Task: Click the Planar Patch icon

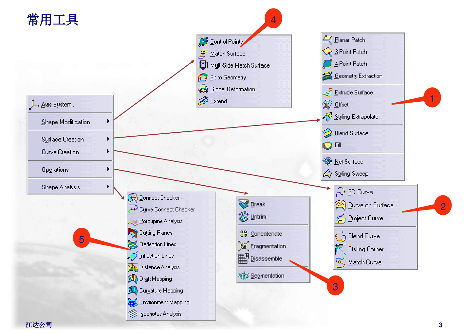Action: coord(327,40)
